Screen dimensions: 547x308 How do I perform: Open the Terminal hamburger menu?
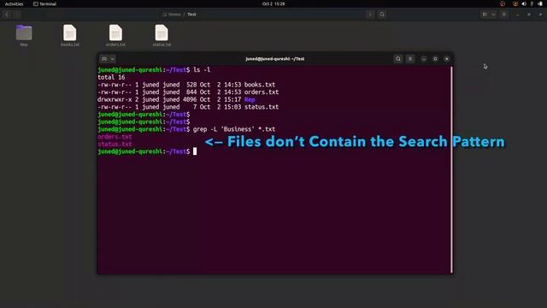tap(410, 59)
